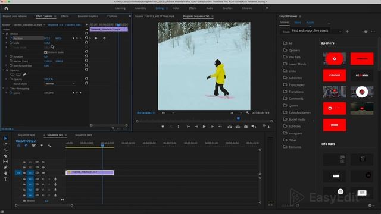
Task: Show favorites star in EasyEdit Viewer
Action: 366,32
